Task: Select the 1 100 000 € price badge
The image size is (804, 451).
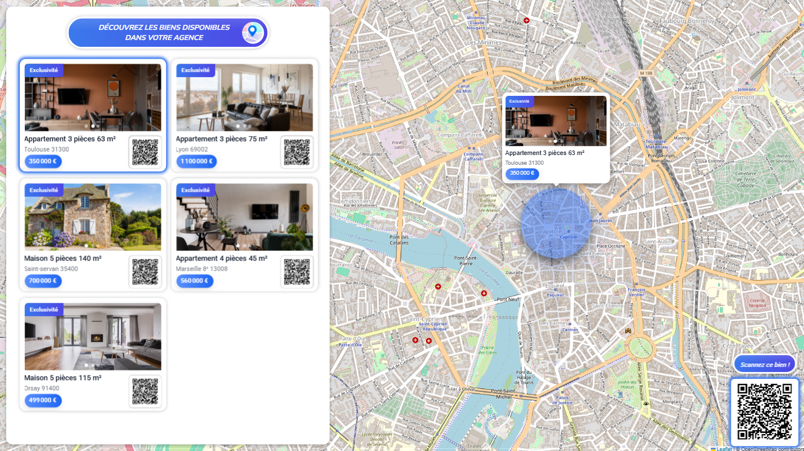Action: click(x=196, y=161)
